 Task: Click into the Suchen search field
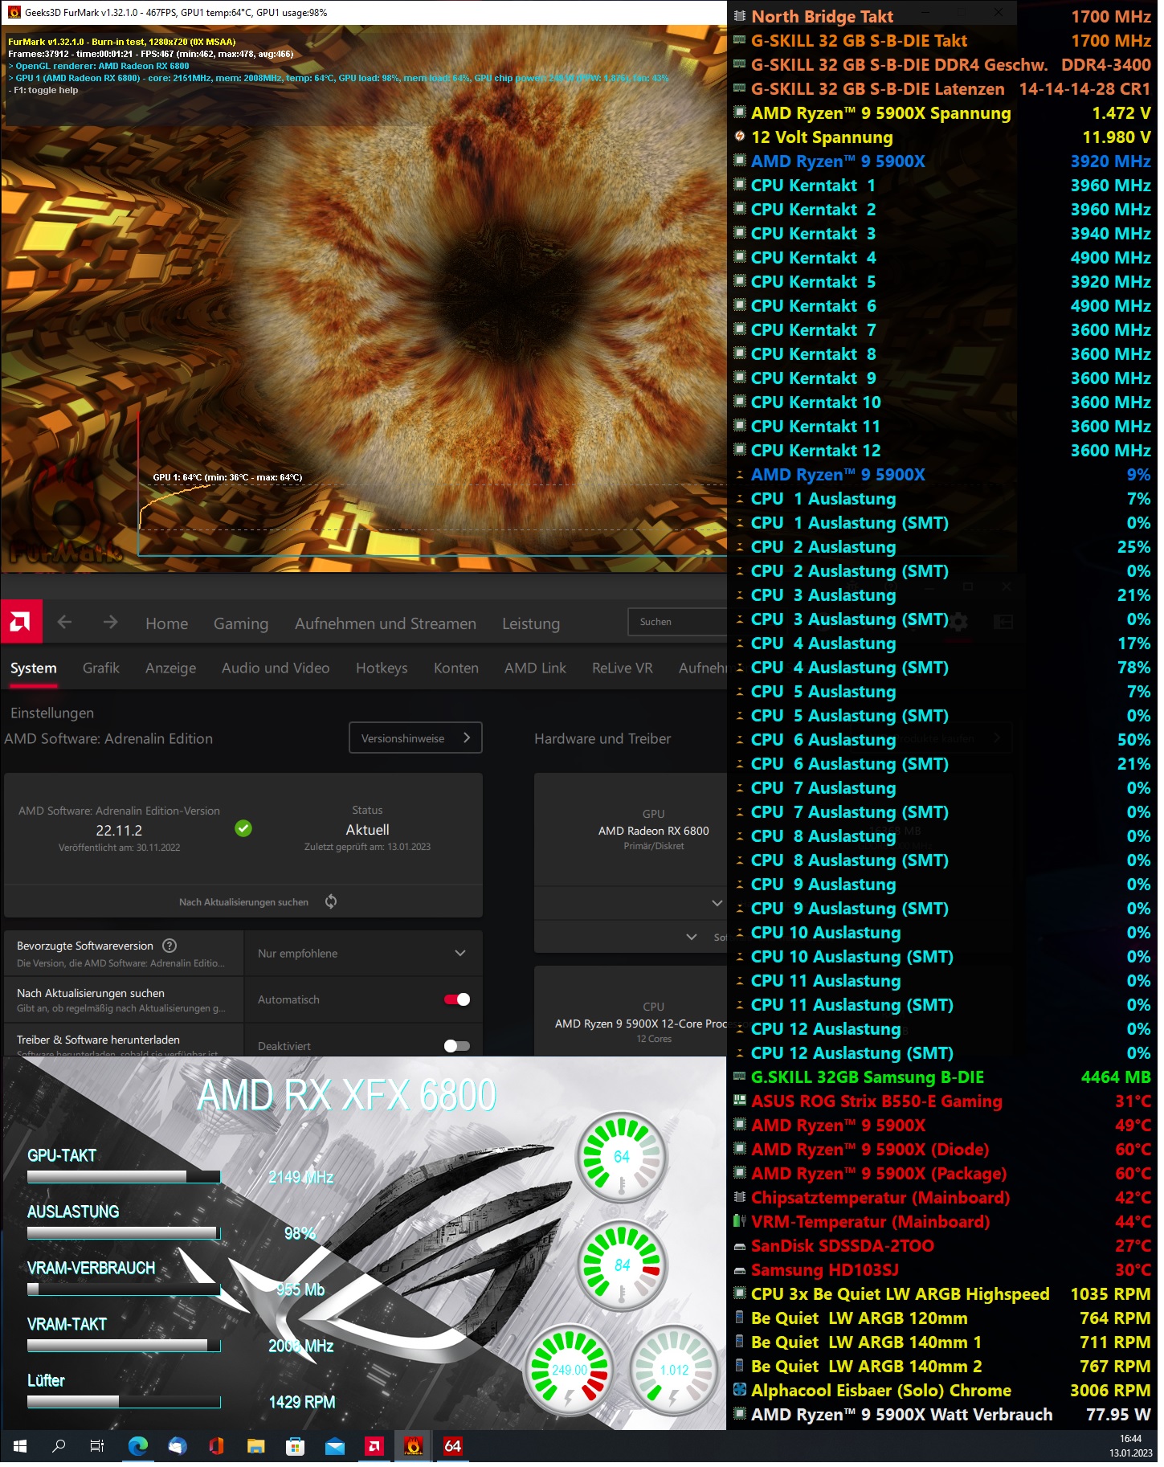click(679, 622)
